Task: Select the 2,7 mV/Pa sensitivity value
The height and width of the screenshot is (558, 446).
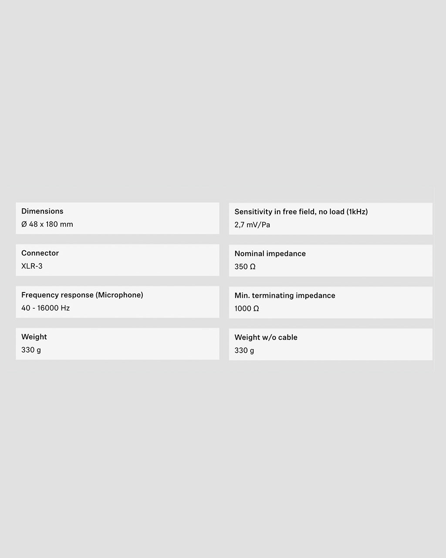Action: coord(252,225)
